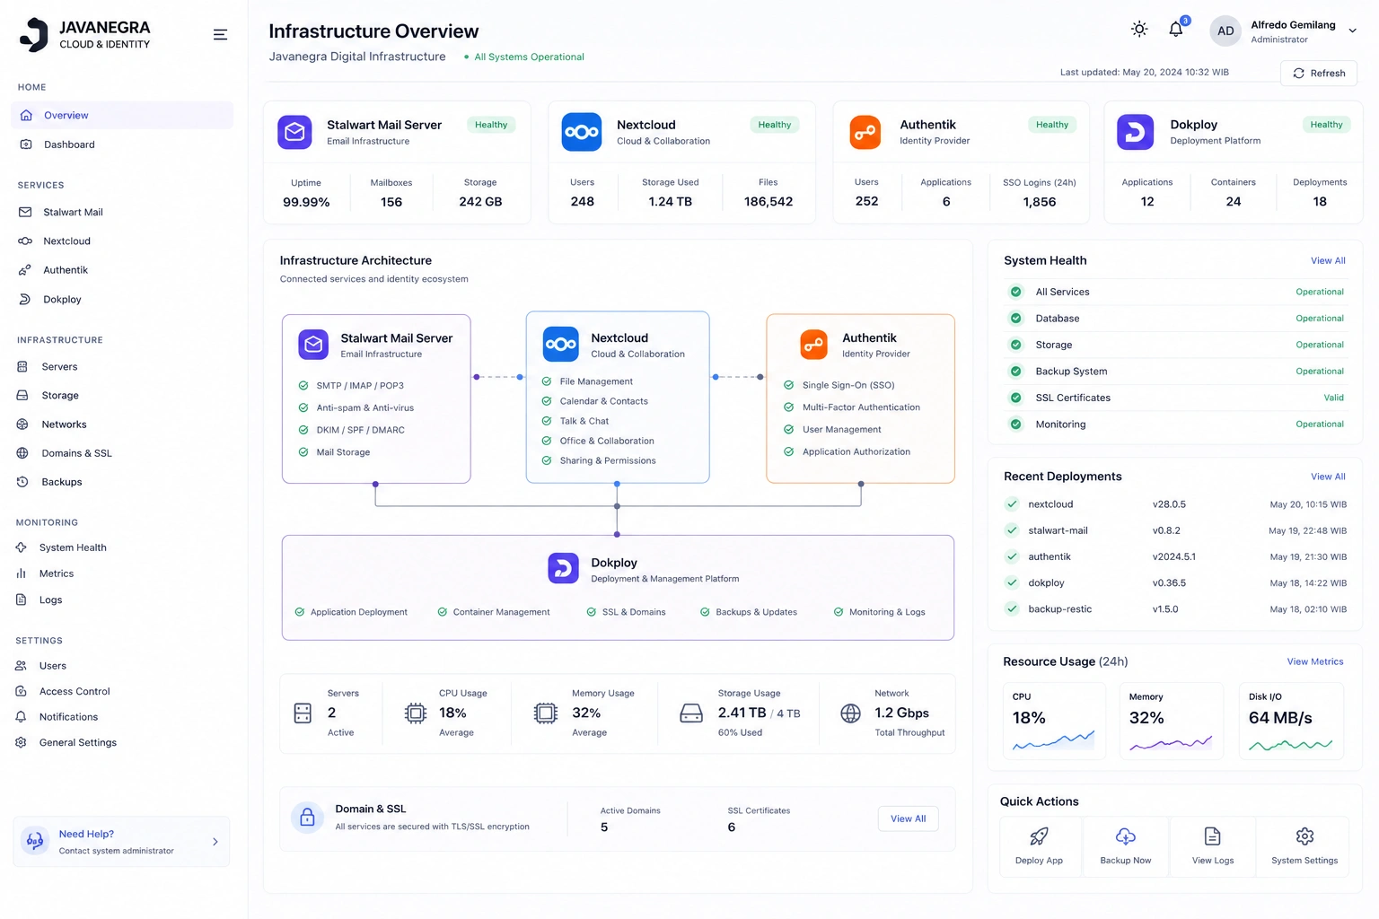The image size is (1379, 919).
Task: Click the Storage Usage drive icon
Action: pos(691,713)
